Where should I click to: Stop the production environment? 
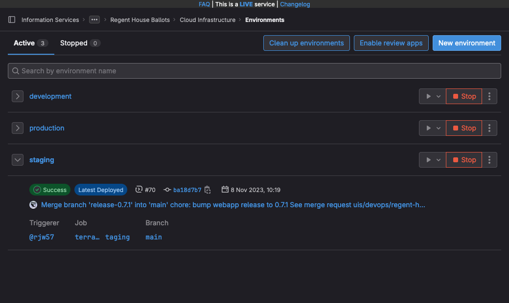(464, 128)
